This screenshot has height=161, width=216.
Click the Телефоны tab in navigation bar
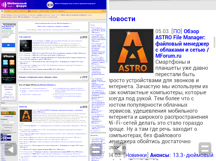pyautogui.click(x=8, y=11)
